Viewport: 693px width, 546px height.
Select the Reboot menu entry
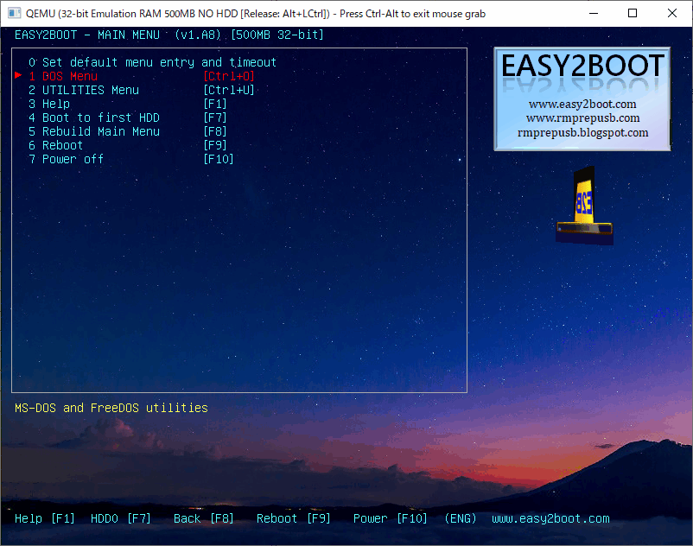pos(55,145)
